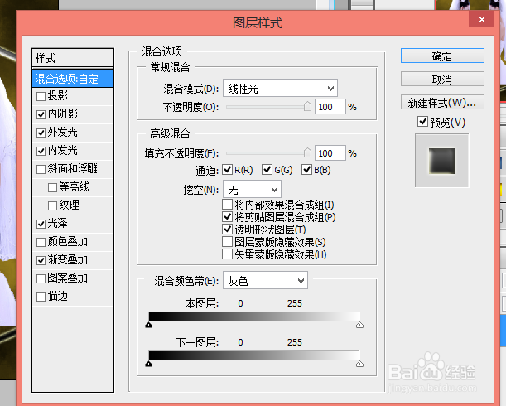Click the 本图层 gradient bar

click(x=254, y=317)
